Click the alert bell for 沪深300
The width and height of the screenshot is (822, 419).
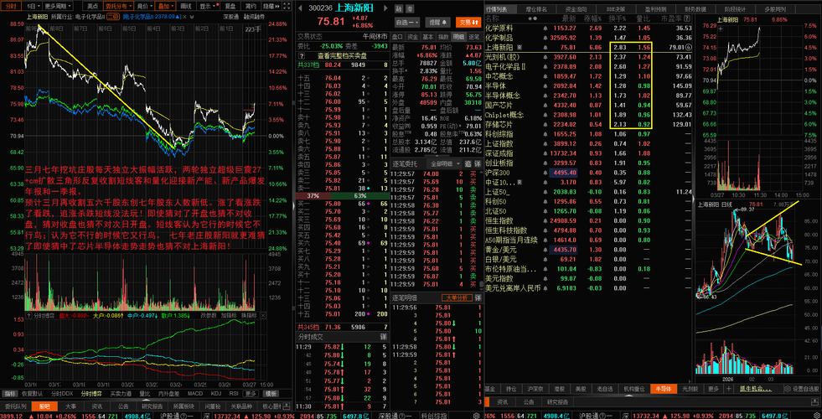[545, 173]
